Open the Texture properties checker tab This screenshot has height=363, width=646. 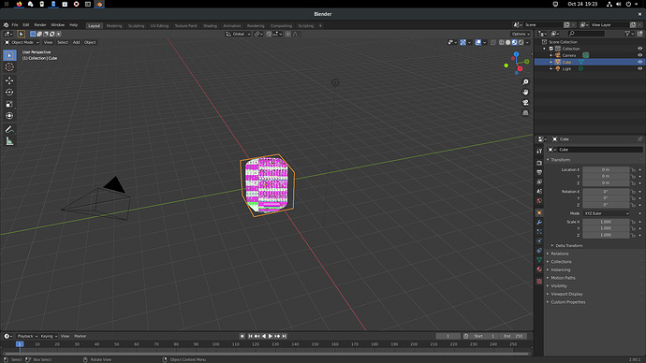pyautogui.click(x=539, y=282)
